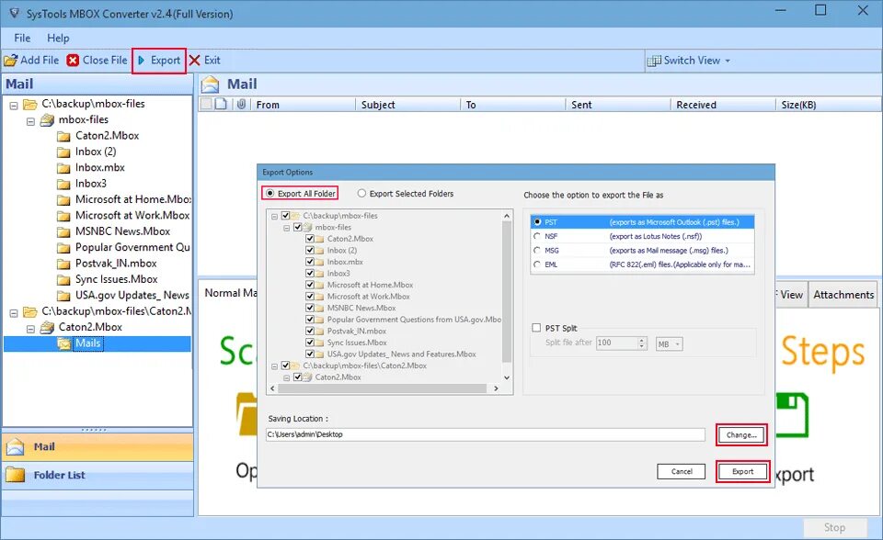
Task: Select Inbox3 folder icon in the left tree
Action: (x=63, y=184)
